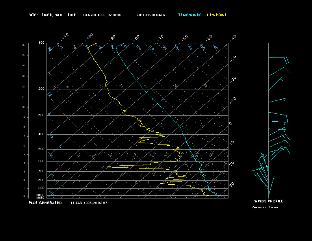The image size is (312, 241).
Task: Click the 300 pressure level label
Action: click(x=41, y=115)
